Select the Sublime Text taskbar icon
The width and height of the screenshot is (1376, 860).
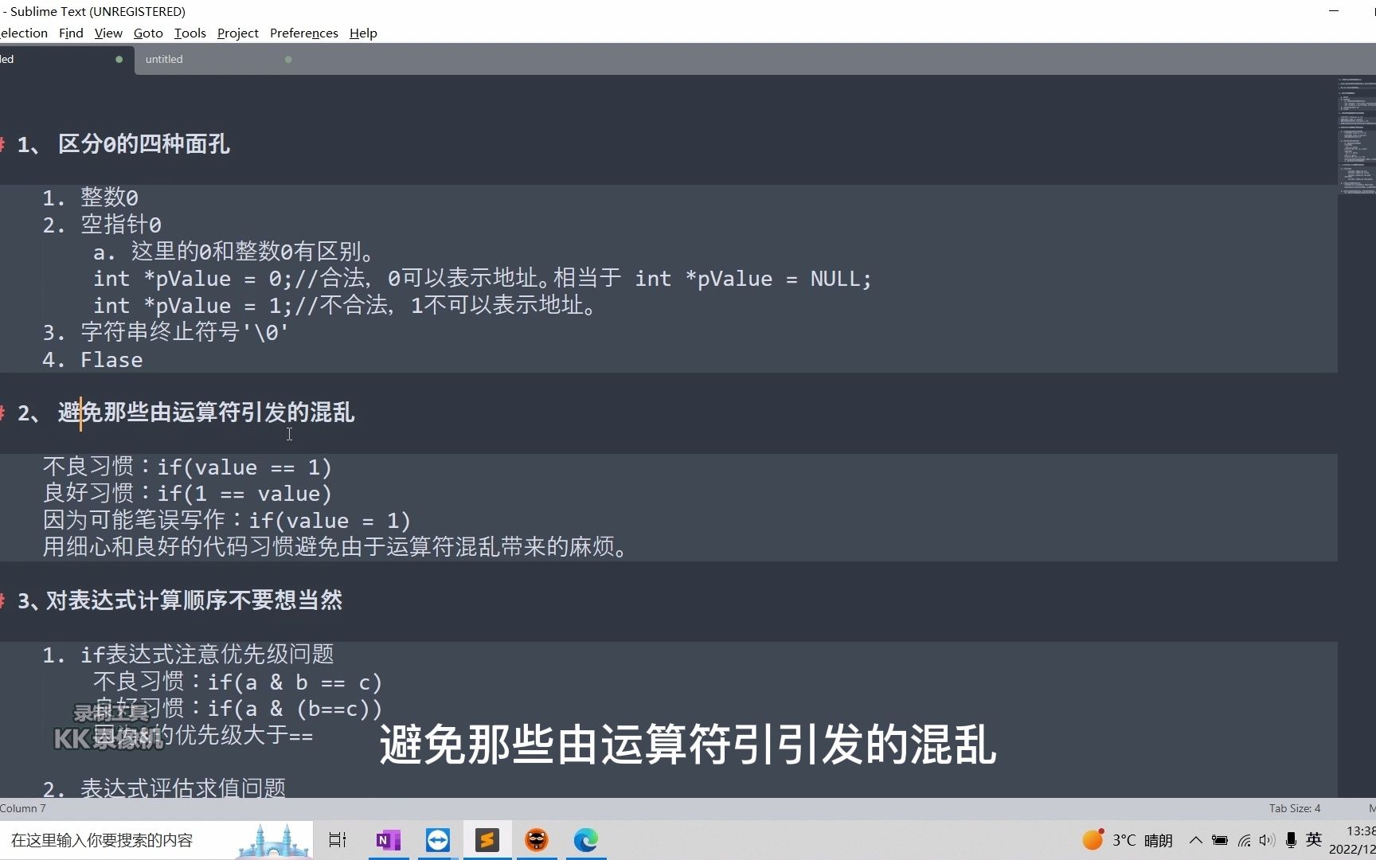coord(487,840)
